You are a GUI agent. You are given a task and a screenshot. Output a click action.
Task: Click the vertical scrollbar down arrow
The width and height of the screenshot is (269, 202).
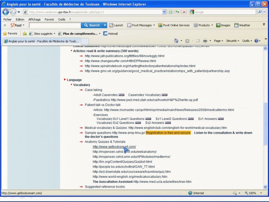pyautogui.click(x=265, y=187)
